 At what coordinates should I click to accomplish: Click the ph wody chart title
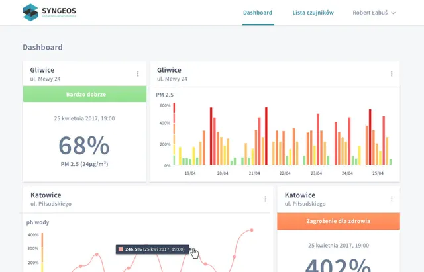[38, 222]
